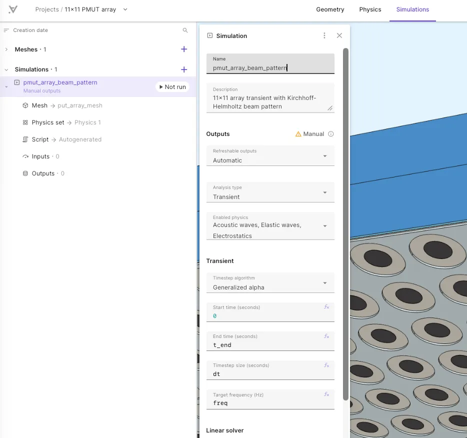
Task: Click the fx icon on Start time
Action: point(326,306)
